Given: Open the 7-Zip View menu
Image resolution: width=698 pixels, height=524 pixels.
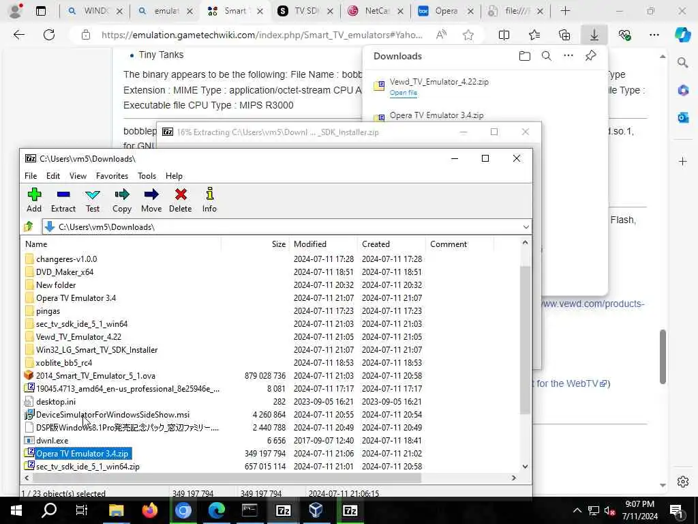Looking at the screenshot, I should click(x=78, y=175).
